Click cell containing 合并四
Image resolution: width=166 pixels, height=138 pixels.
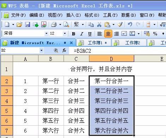(76, 111)
